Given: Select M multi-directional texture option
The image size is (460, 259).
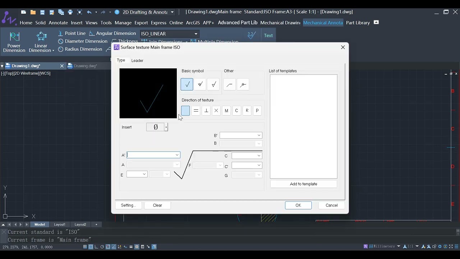Looking at the screenshot, I should tap(226, 111).
